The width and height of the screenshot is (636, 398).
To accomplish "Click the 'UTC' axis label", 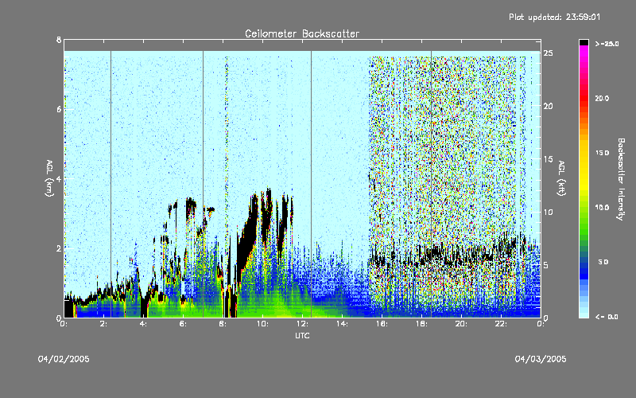I will point(302,335).
